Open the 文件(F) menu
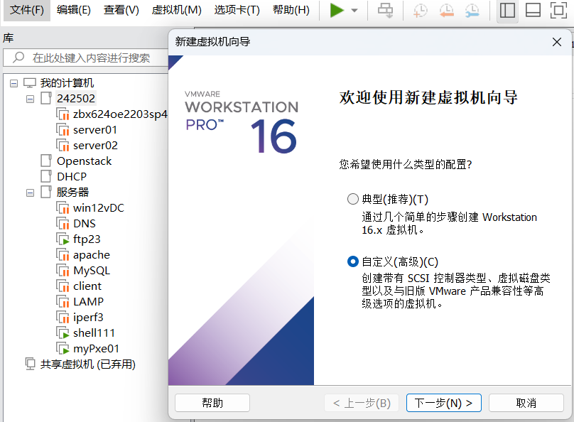This screenshot has width=574, height=422. [27, 10]
